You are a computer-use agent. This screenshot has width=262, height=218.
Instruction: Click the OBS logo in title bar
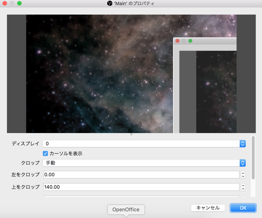click(110, 3)
